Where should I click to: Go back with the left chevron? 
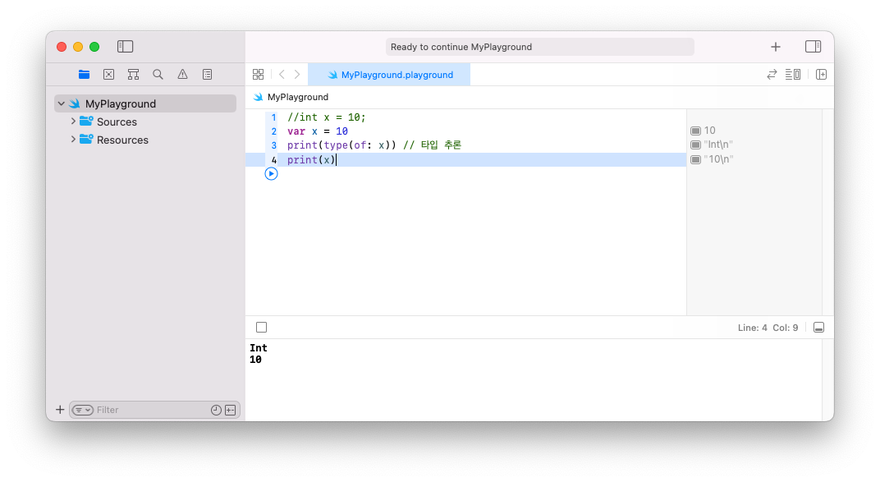click(x=282, y=74)
